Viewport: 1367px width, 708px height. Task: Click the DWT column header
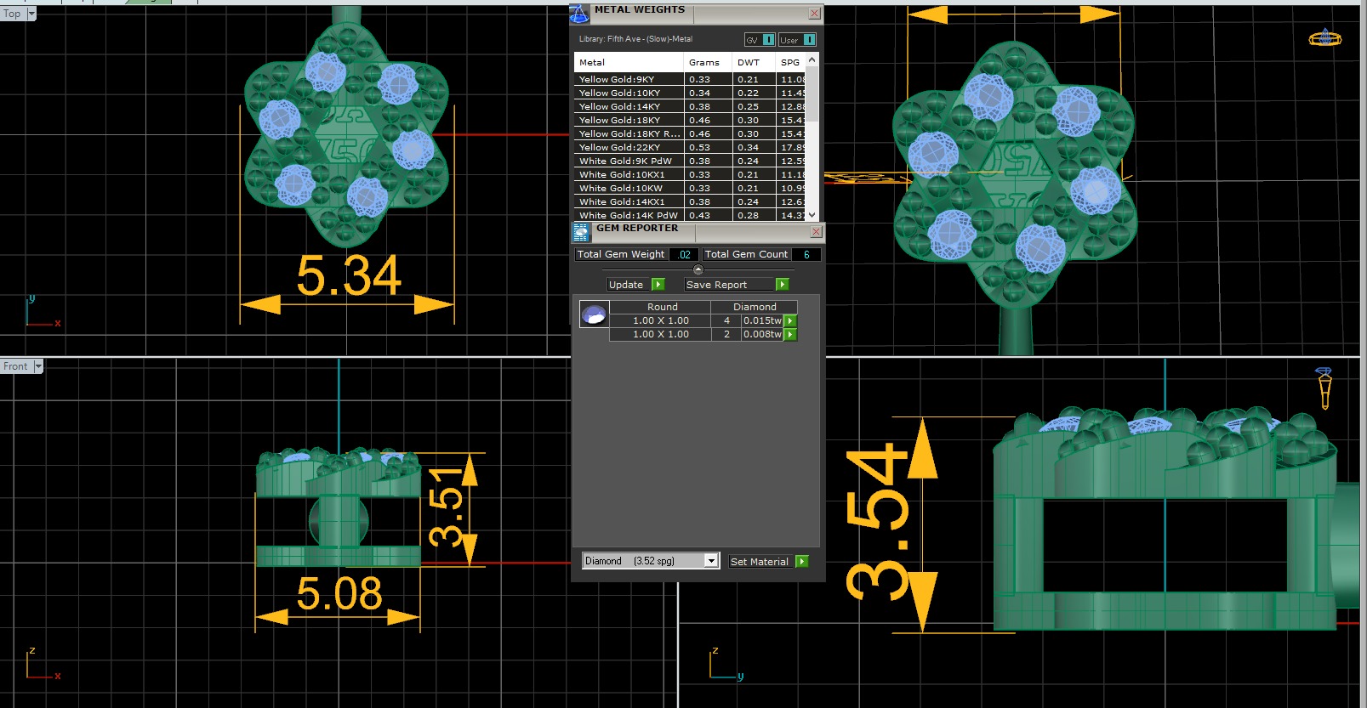[x=754, y=62]
